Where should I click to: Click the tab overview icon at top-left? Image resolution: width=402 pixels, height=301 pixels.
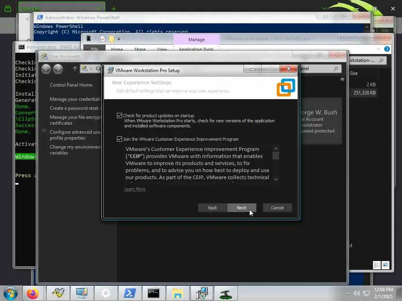point(8,9)
